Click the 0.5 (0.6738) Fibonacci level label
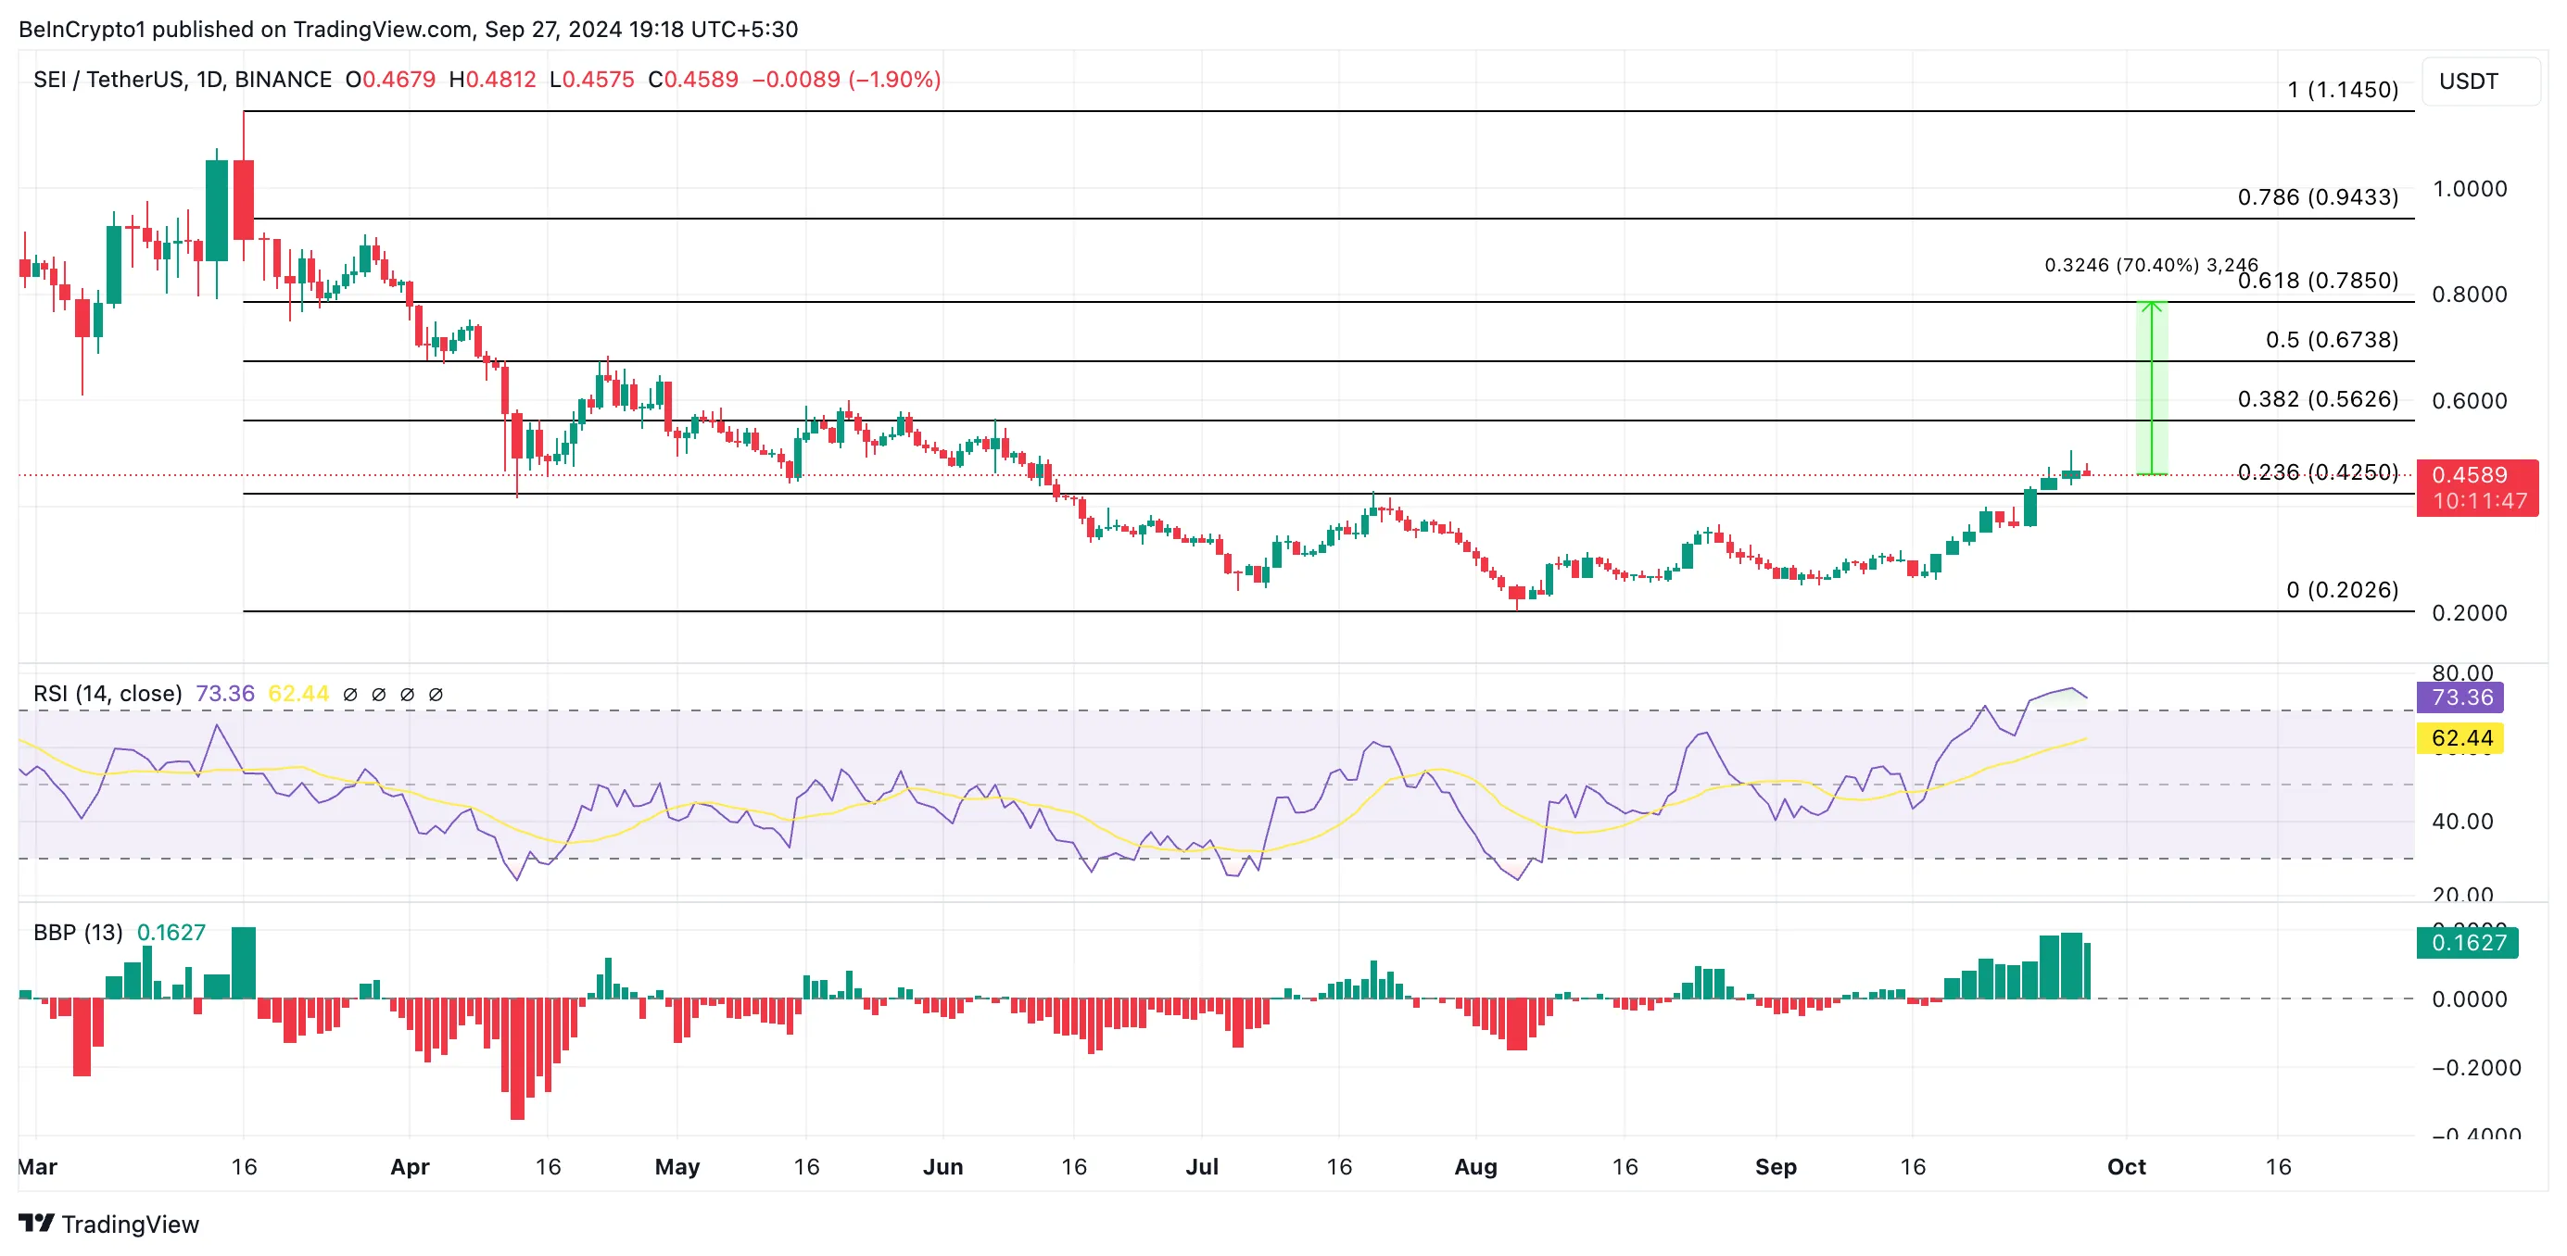This screenshot has height=1256, width=2567. [2331, 340]
